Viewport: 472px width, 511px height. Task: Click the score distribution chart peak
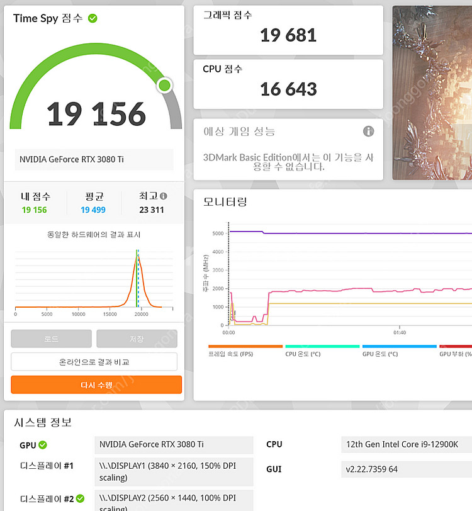pyautogui.click(x=138, y=256)
